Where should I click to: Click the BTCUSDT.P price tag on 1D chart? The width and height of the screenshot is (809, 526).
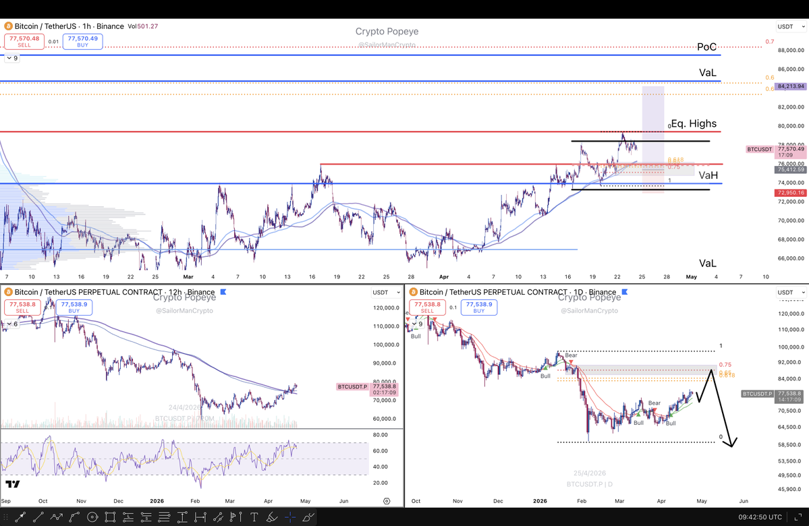(x=757, y=394)
